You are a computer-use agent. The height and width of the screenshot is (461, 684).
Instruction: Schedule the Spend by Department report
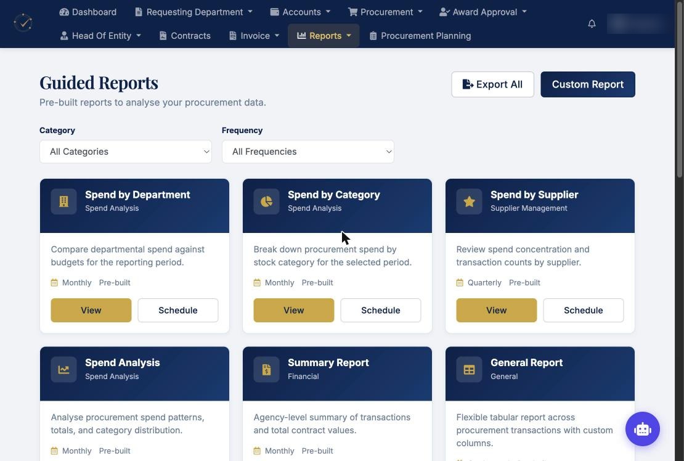point(178,311)
